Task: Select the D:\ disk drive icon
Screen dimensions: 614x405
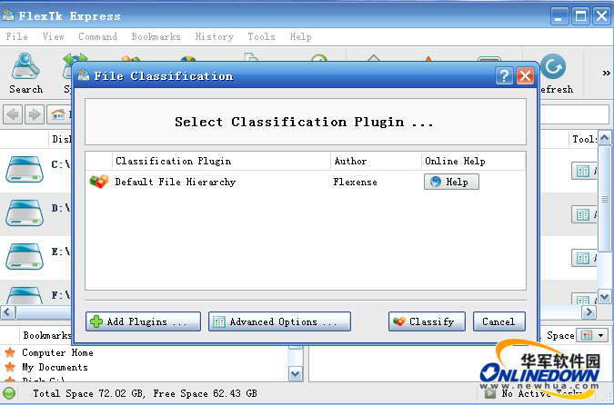Action: point(25,212)
